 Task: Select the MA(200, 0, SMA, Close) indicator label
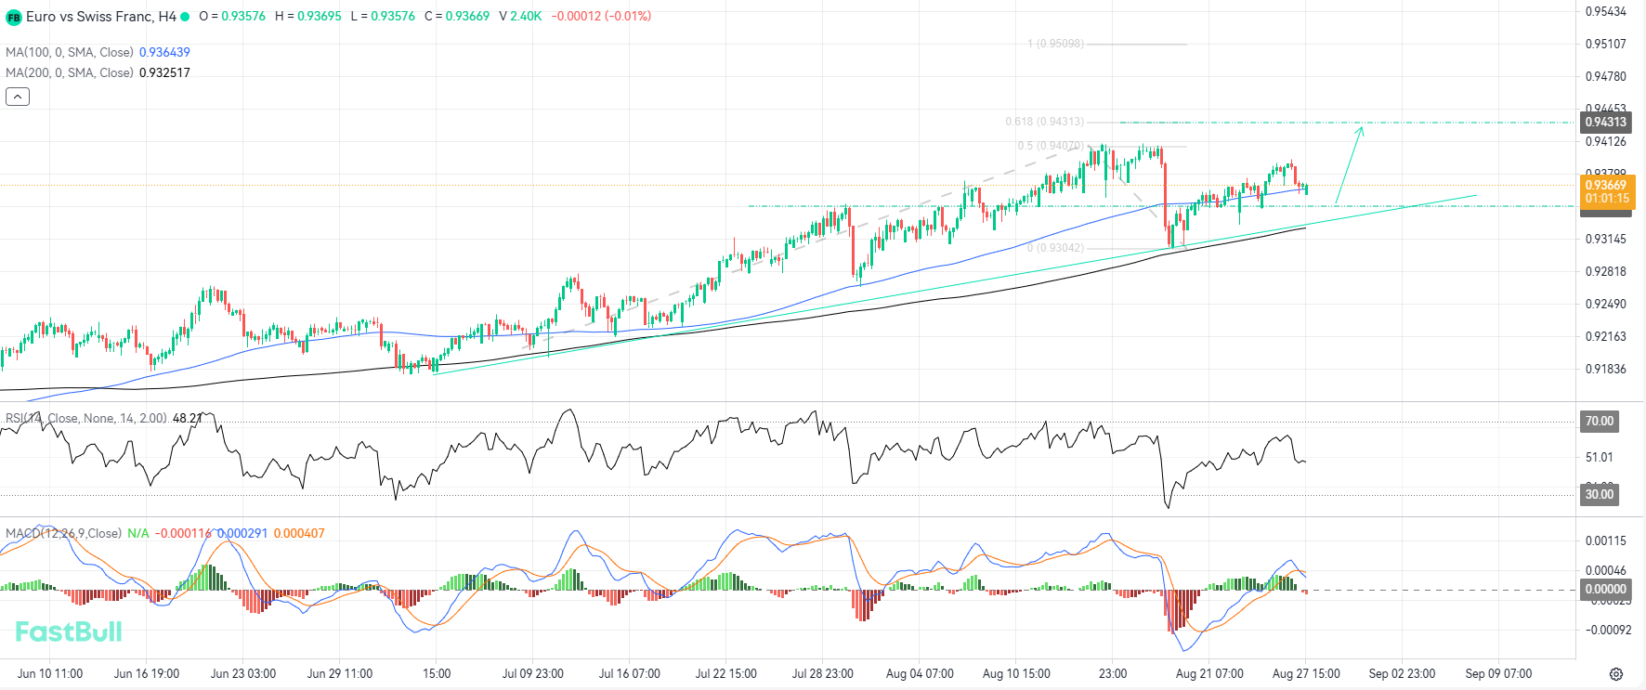(x=70, y=72)
